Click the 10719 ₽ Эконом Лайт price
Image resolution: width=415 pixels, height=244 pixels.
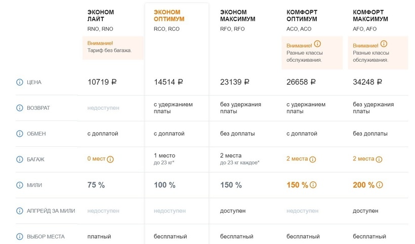pos(102,82)
